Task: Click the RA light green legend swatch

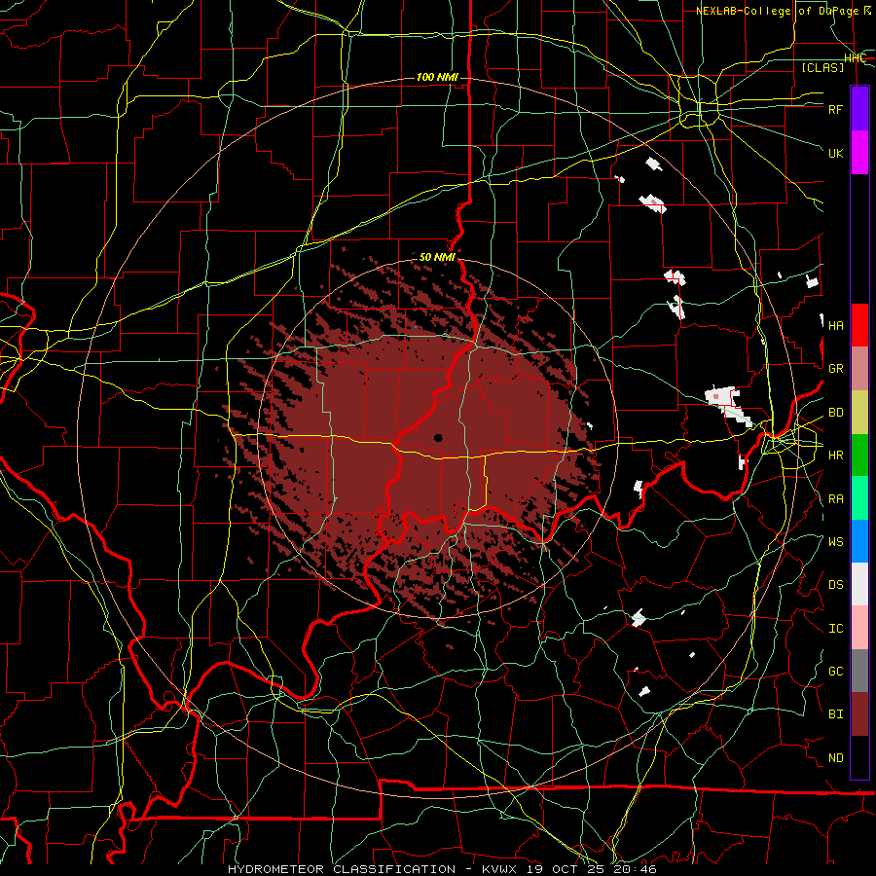Action: click(x=859, y=498)
